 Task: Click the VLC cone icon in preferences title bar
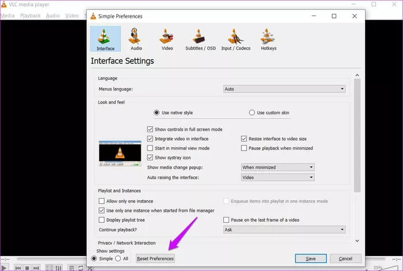pyautogui.click(x=93, y=16)
